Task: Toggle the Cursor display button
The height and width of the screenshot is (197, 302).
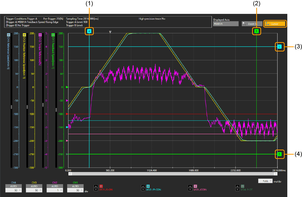Action: 275,24
